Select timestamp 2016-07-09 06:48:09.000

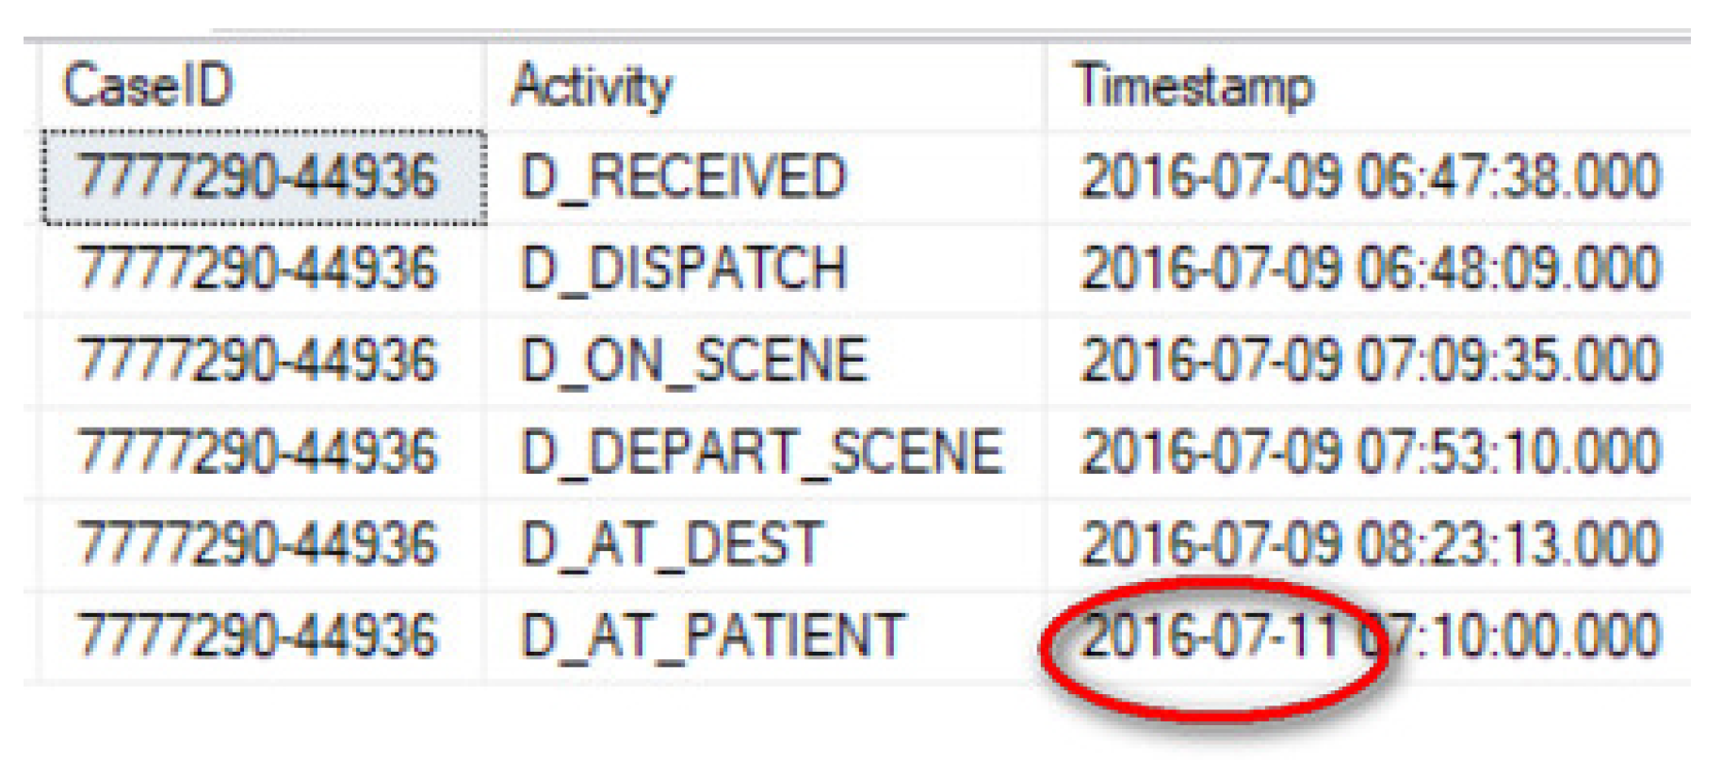tap(1368, 268)
